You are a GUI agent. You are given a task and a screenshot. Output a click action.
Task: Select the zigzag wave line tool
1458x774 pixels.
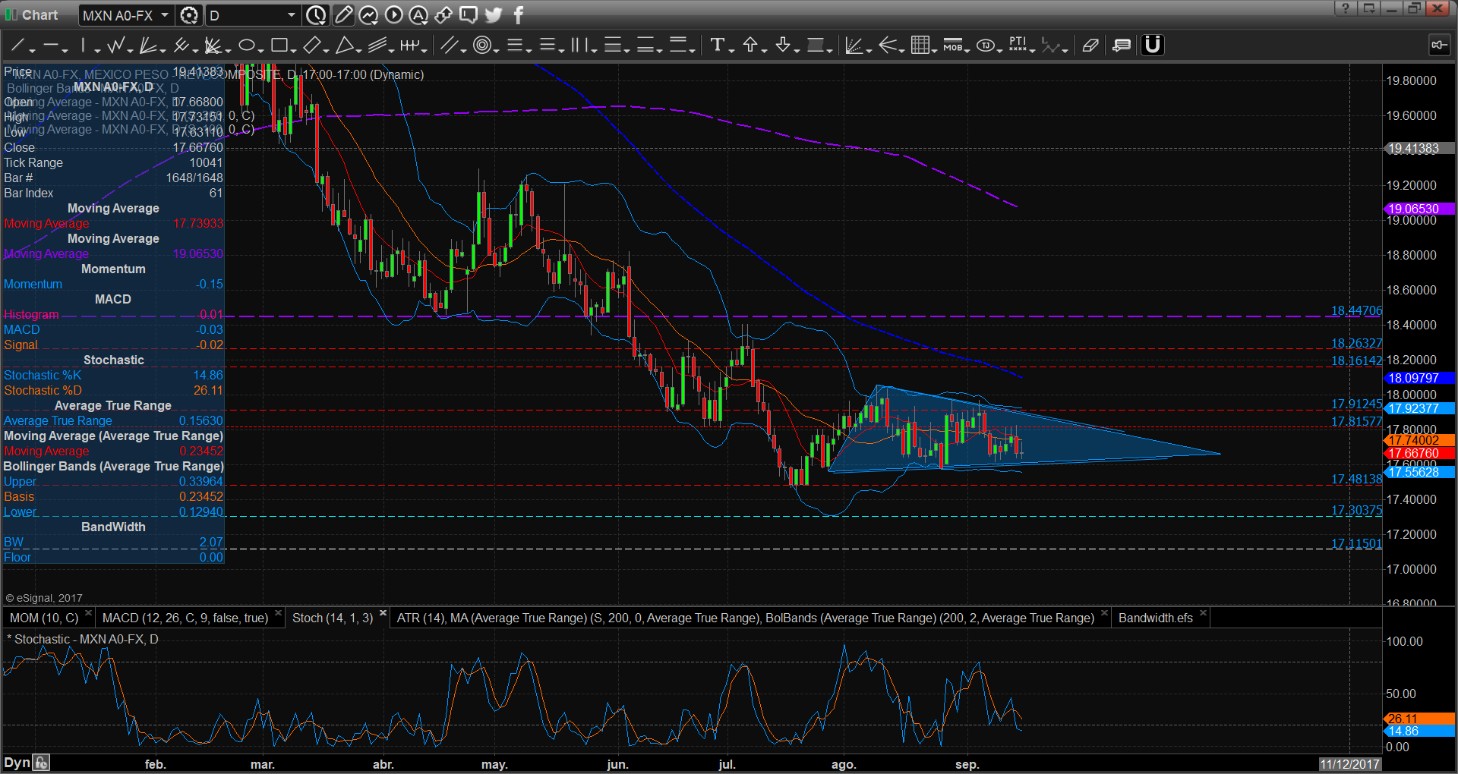point(115,46)
